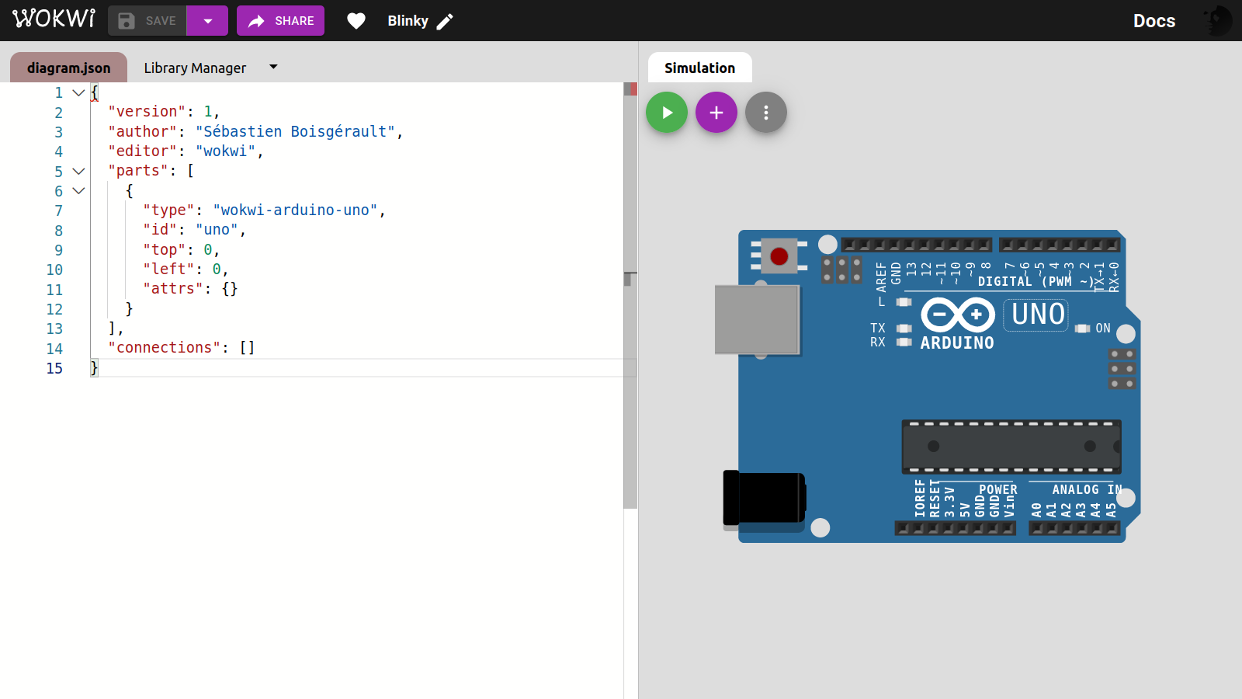Image resolution: width=1242 pixels, height=699 pixels.
Task: Start the simulation with play button
Action: click(667, 113)
